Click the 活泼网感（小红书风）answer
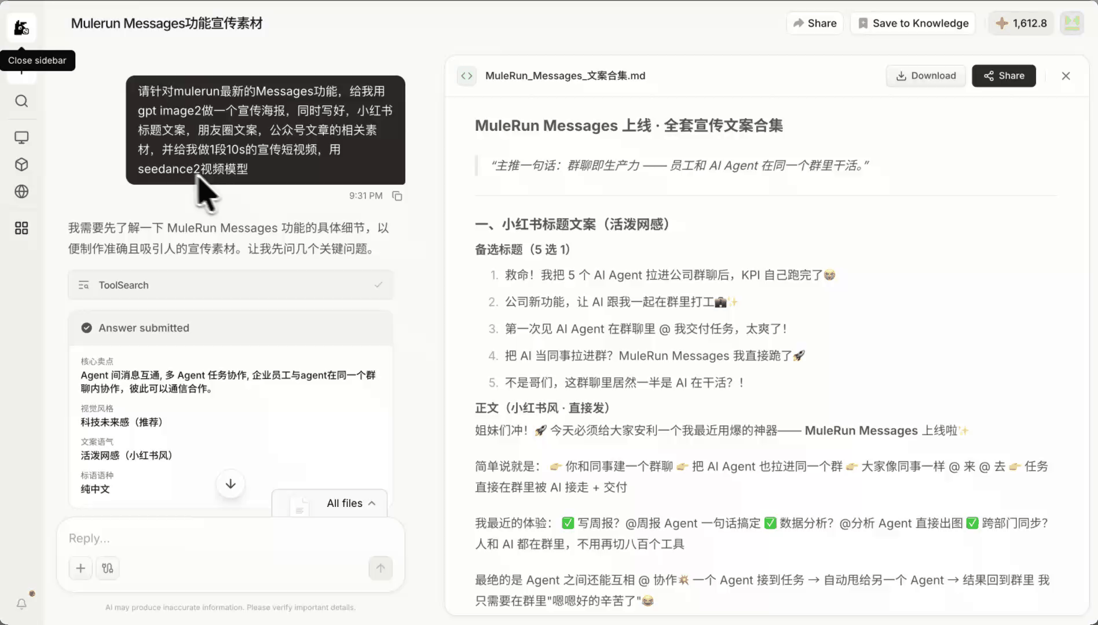Image resolution: width=1098 pixels, height=625 pixels. (x=127, y=455)
